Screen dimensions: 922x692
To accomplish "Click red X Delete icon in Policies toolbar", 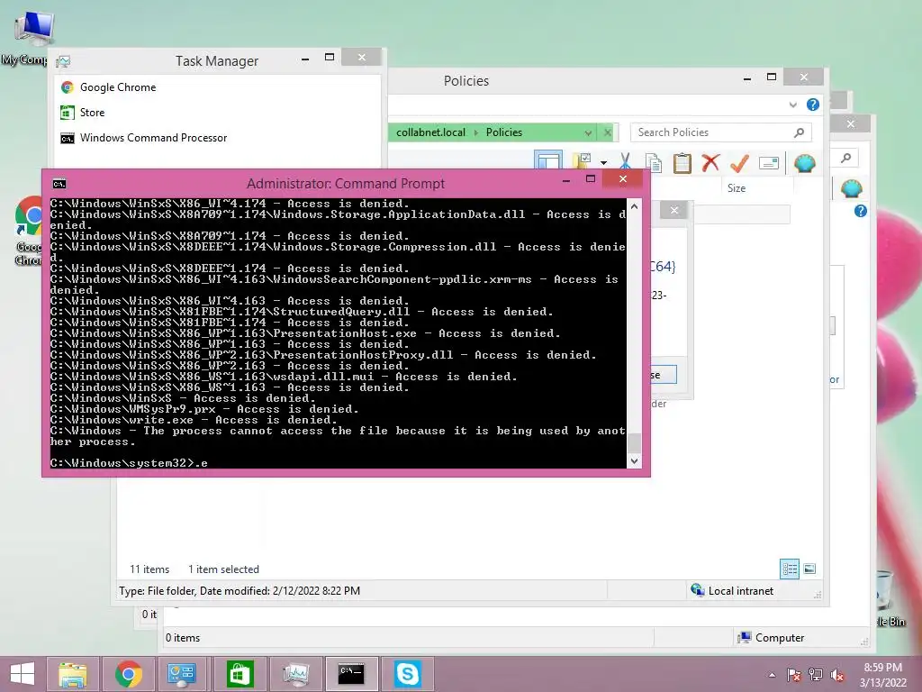I will [x=711, y=162].
